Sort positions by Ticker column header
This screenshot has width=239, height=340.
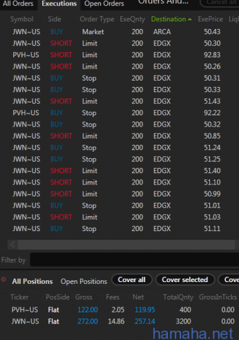19,297
